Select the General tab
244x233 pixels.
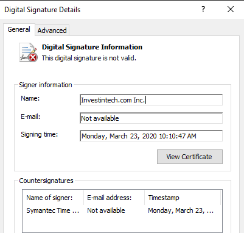(19, 29)
